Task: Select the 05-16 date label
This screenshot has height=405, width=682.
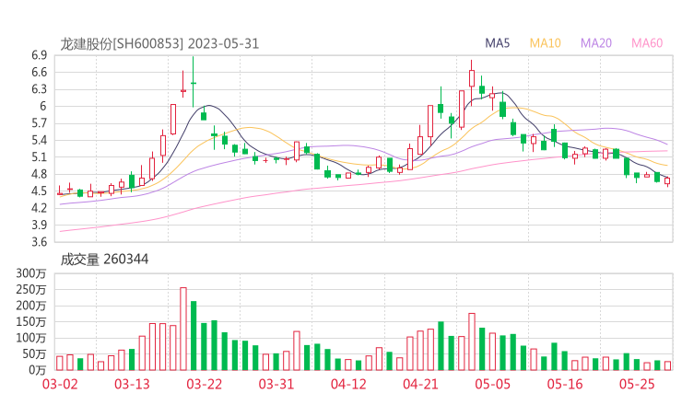Action: (565, 383)
